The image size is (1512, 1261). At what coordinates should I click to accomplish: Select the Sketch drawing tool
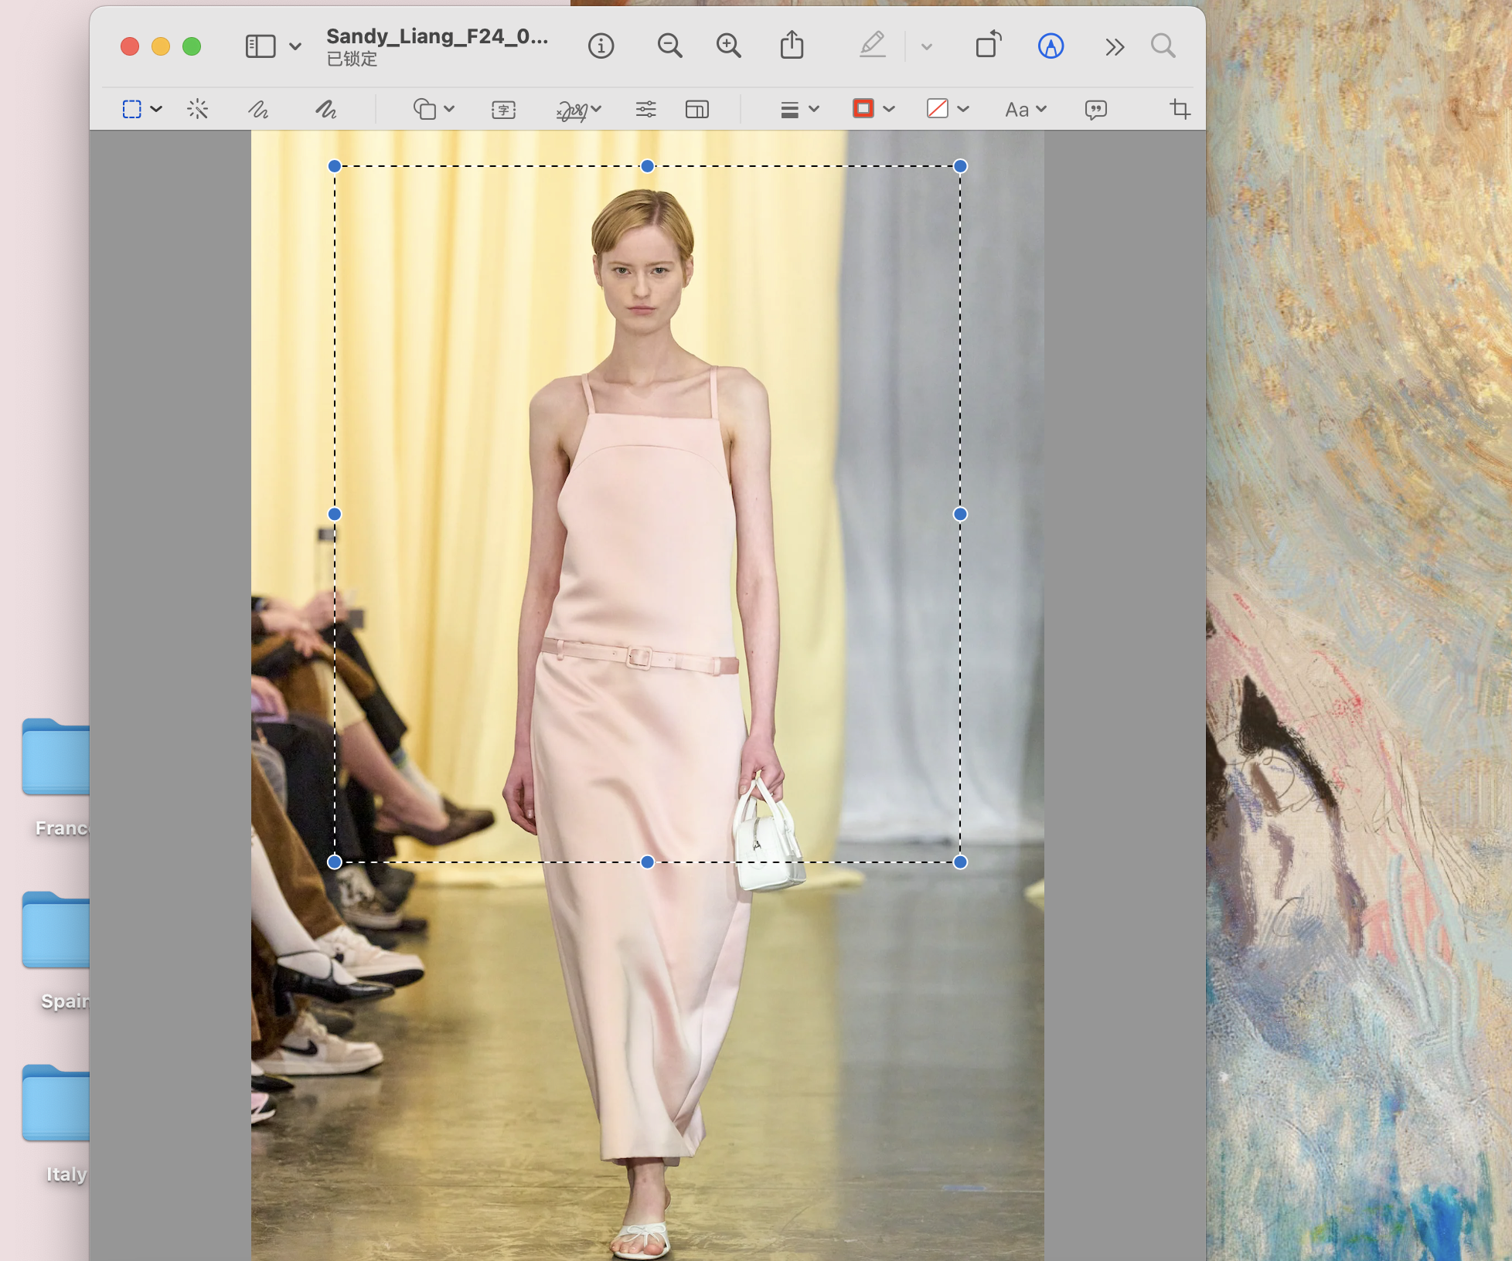258,109
